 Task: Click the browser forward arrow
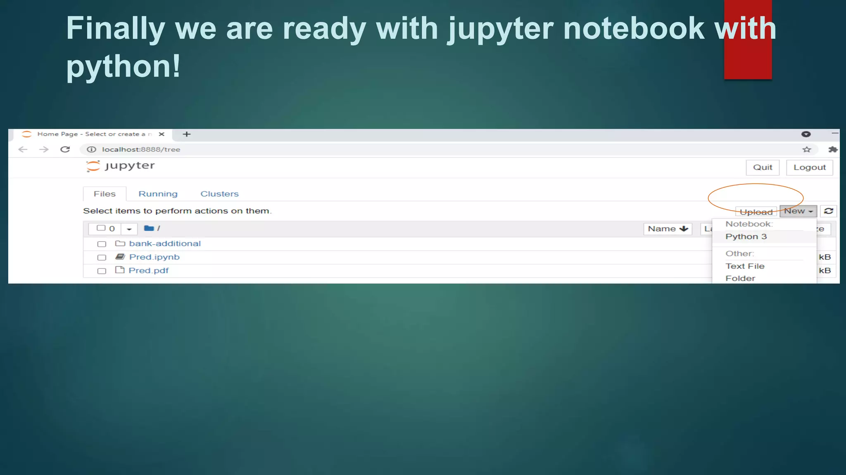(x=44, y=149)
